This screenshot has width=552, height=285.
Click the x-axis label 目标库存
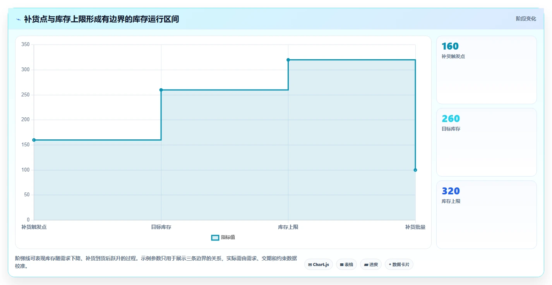click(161, 227)
